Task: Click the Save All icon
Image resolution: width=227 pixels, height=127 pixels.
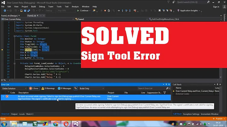Action: click(29, 11)
